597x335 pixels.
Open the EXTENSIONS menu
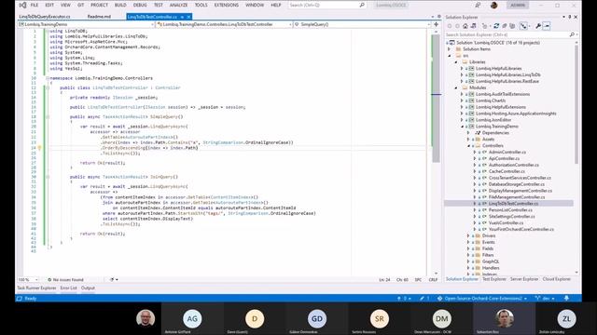226,5
